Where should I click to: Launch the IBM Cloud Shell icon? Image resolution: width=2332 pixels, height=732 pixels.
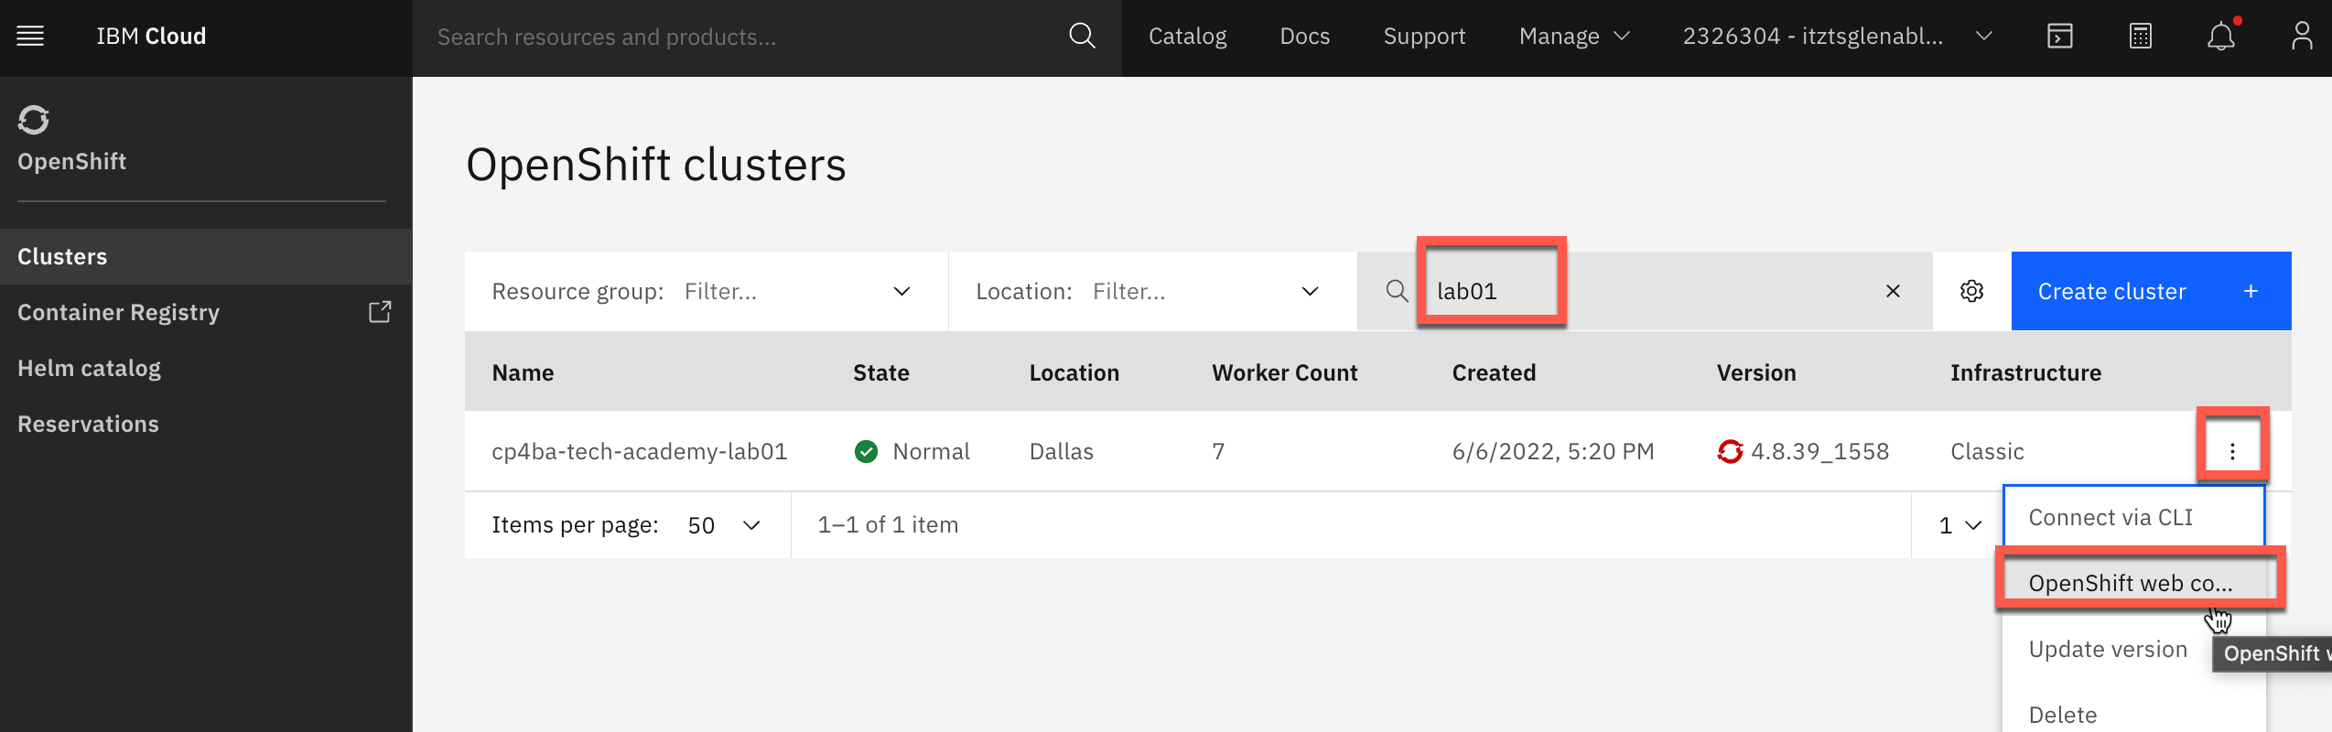[2059, 37]
